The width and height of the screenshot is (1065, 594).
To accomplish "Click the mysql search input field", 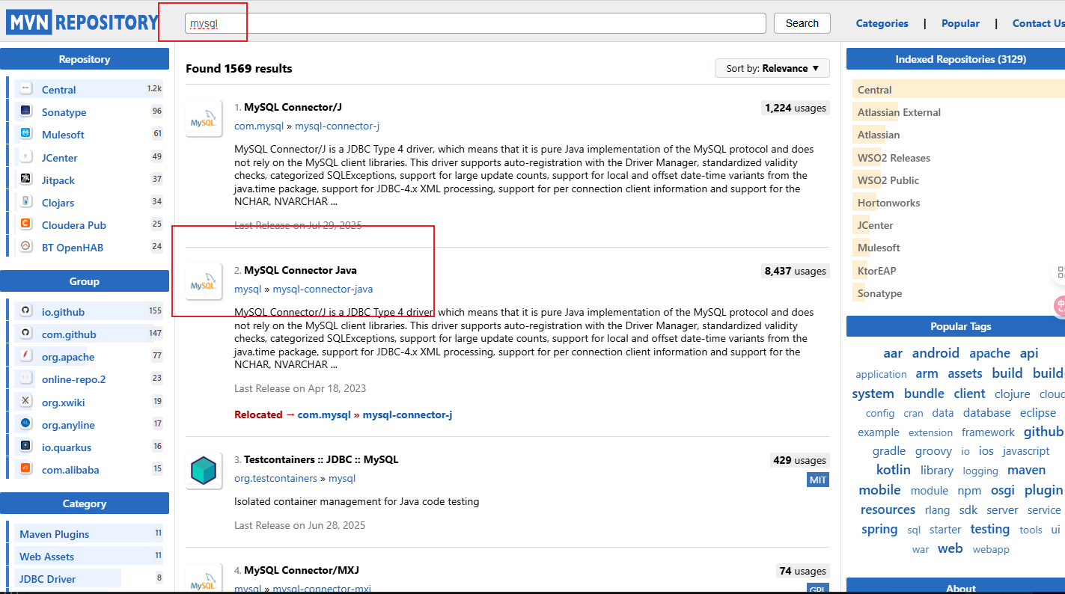I will coord(475,23).
